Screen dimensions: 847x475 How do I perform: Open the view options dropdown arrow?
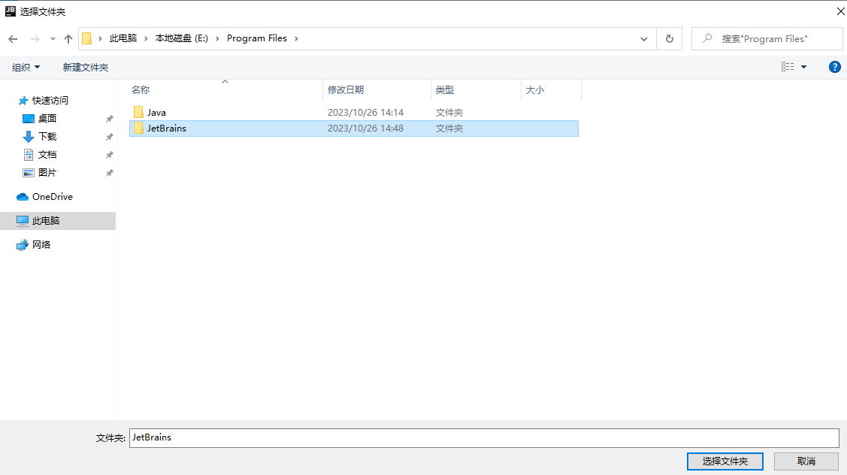804,67
